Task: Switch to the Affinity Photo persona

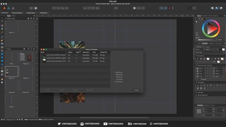Action: click(x=13, y=8)
